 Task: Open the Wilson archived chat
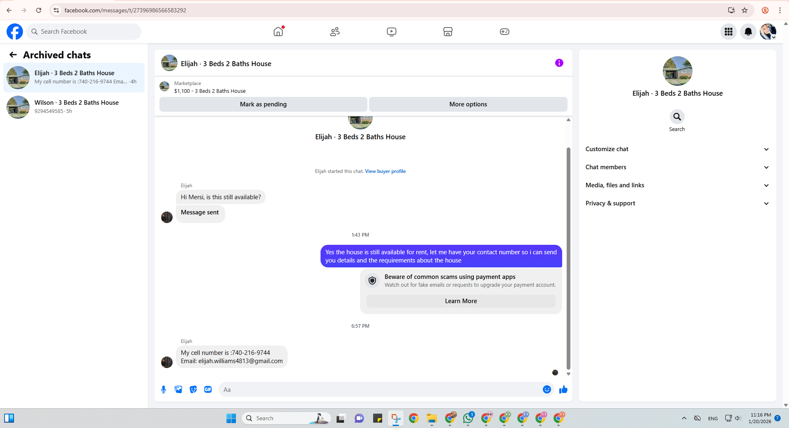pos(74,107)
